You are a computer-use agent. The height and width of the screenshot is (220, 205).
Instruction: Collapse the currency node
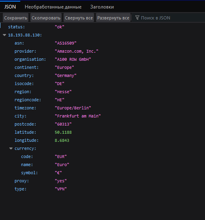coord(11,148)
